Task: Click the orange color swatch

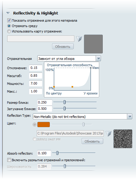Action: tap(44, 125)
